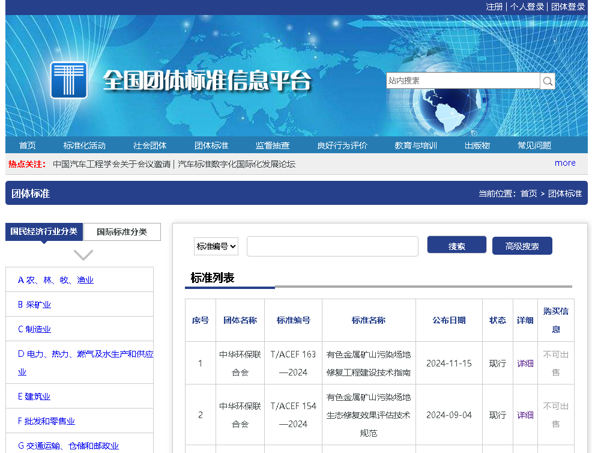Go to 社会团体 in the navigation bar
Viewport: 592px width, 453px height.
pyautogui.click(x=150, y=145)
